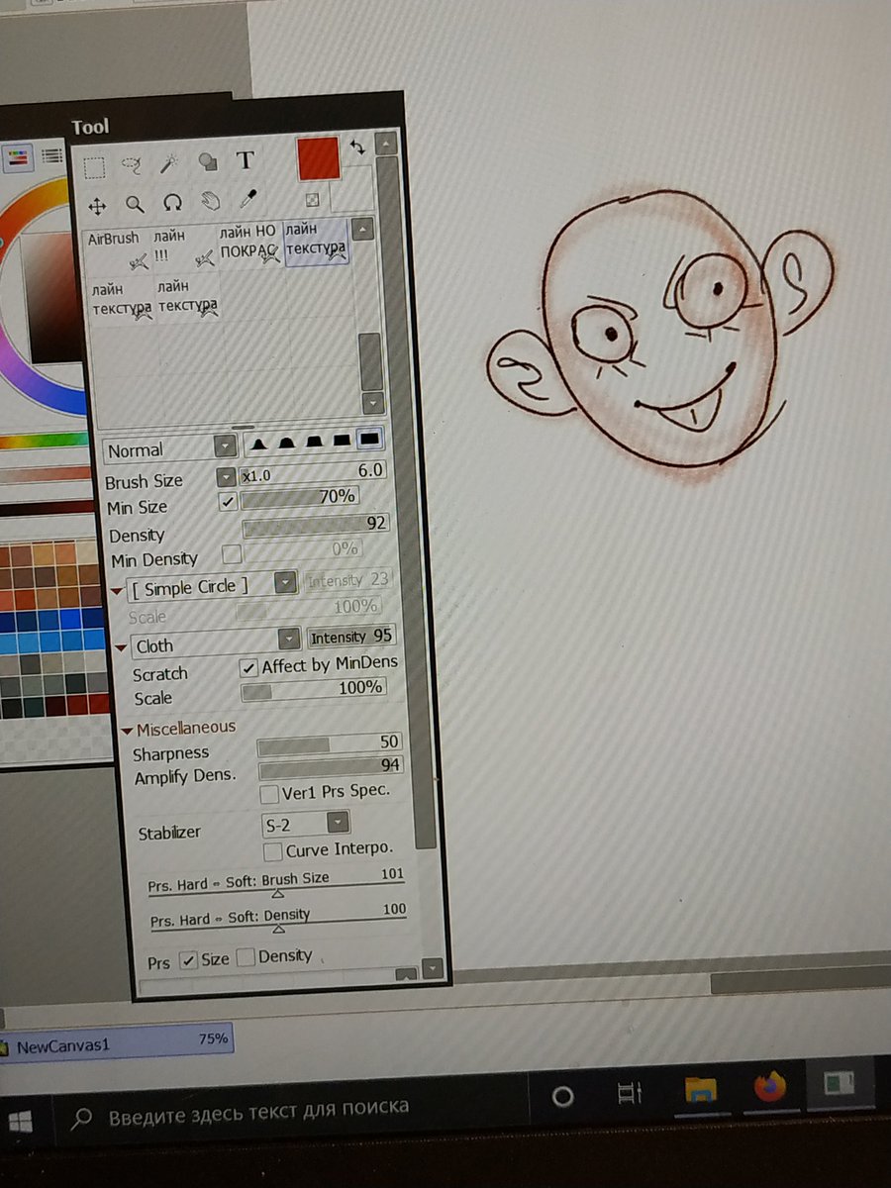The height and width of the screenshot is (1188, 891).
Task: Click the color swatches view icon in color panel
Action: (18, 157)
